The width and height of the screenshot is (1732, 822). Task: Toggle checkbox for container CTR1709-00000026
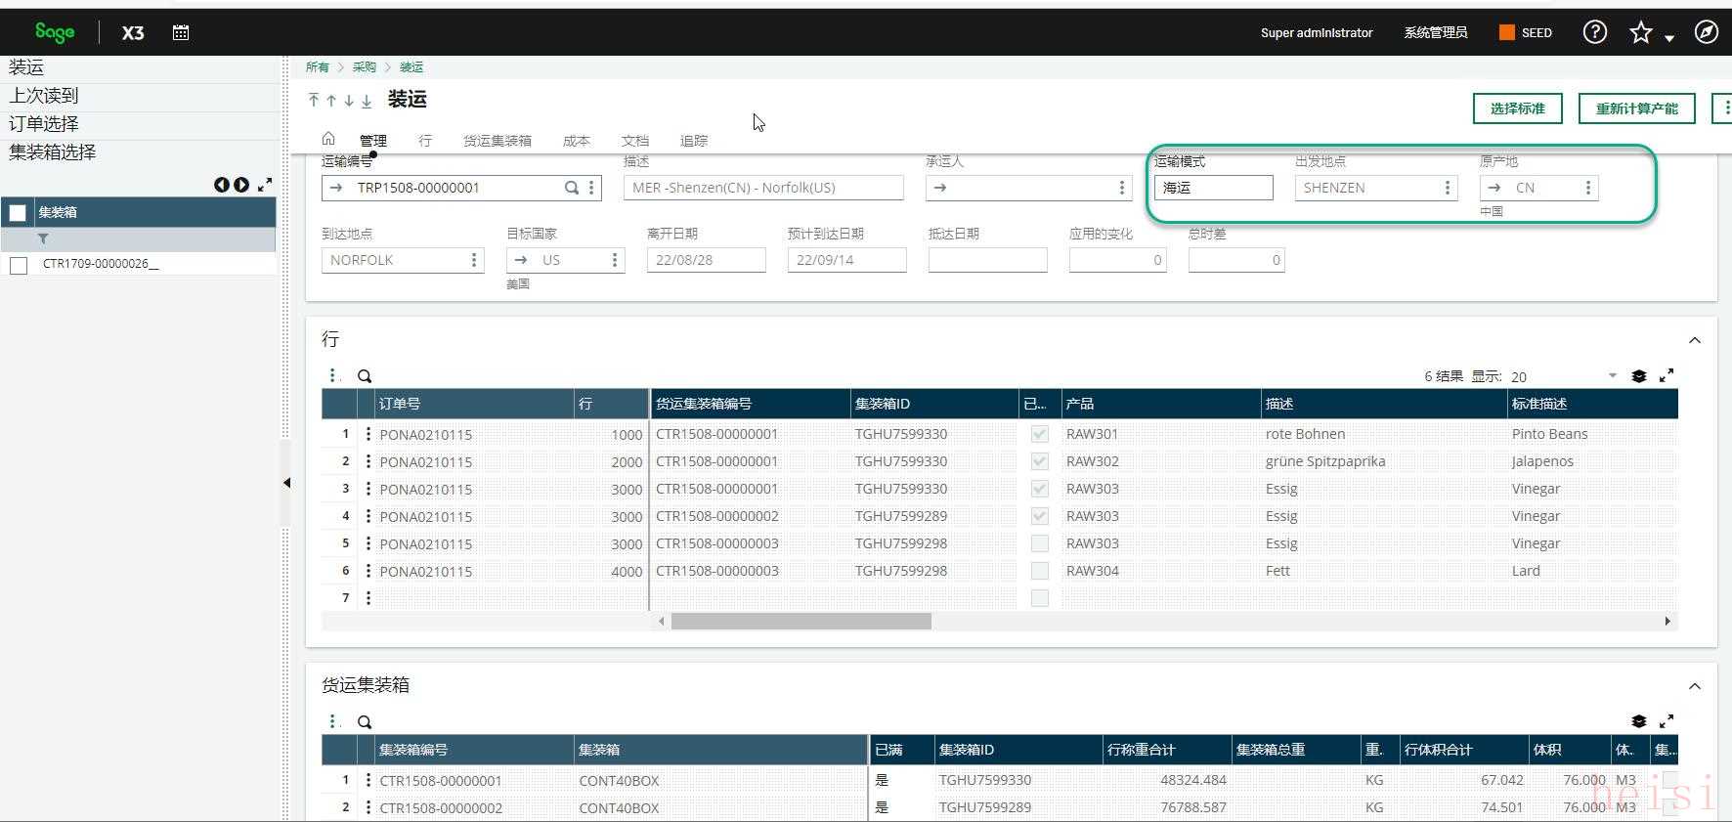19,265
